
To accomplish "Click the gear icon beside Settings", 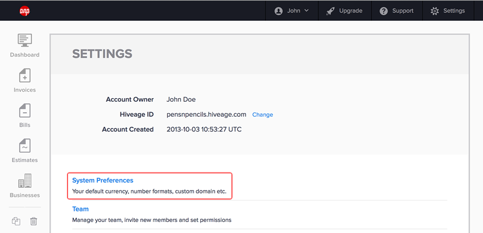I will click(435, 11).
